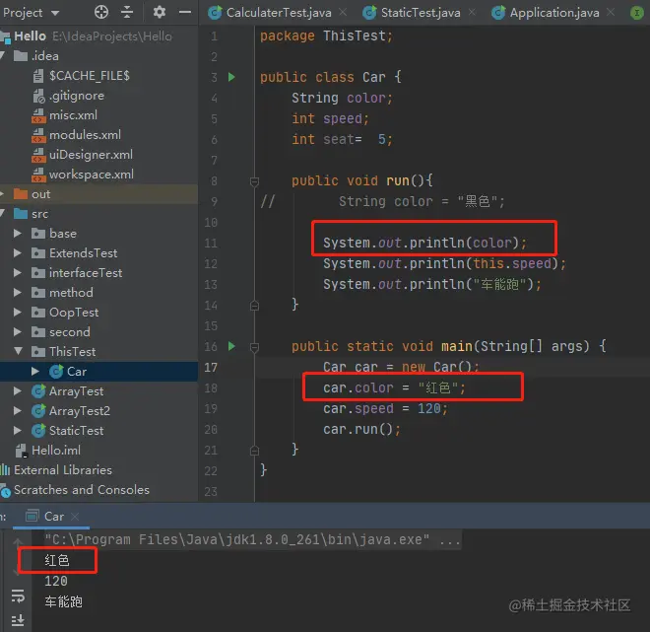650x632 pixels.
Task: Click line number 17 in gutter
Action: (x=211, y=367)
